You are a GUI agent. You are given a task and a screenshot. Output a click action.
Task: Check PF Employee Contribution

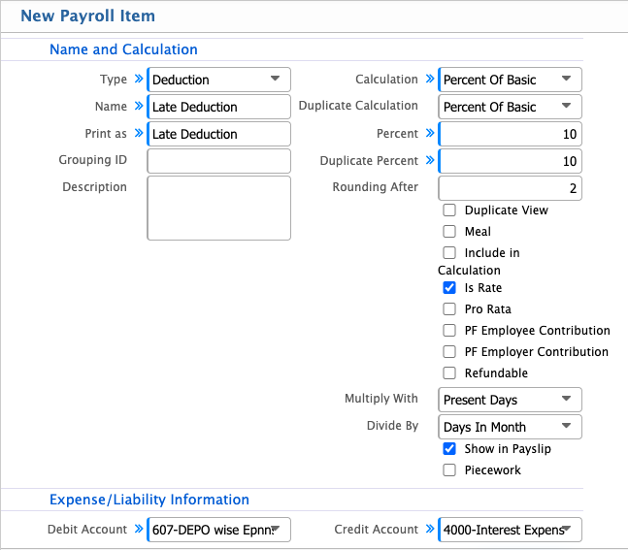[449, 331]
